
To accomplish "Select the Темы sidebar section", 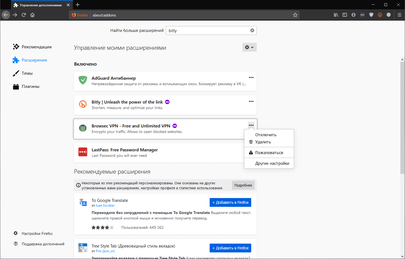I will pyautogui.click(x=26, y=73).
